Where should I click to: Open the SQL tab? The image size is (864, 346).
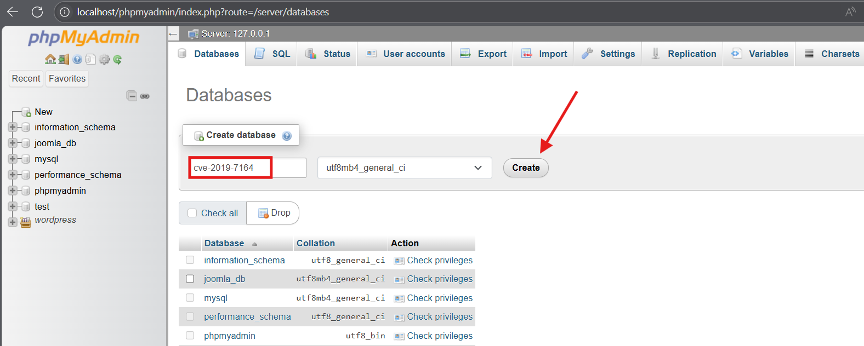pos(271,54)
